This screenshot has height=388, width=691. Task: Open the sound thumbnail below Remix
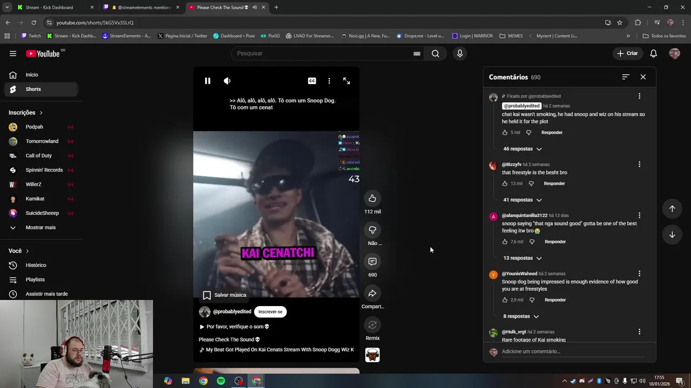(372, 355)
